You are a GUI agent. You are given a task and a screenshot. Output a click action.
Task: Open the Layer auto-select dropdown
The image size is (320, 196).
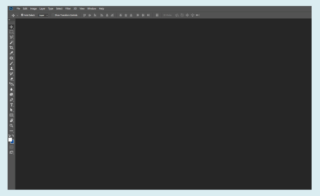pos(43,15)
